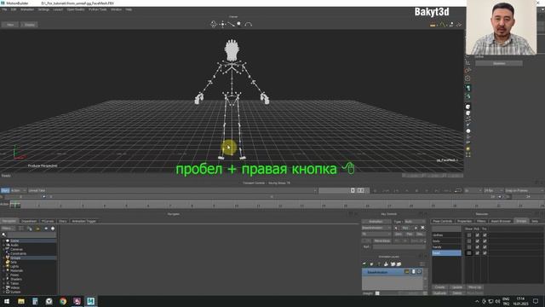This screenshot has height=307, width=545.
Task: Select the Zoom magnifier tool in Viewer
Action: click(239, 24)
